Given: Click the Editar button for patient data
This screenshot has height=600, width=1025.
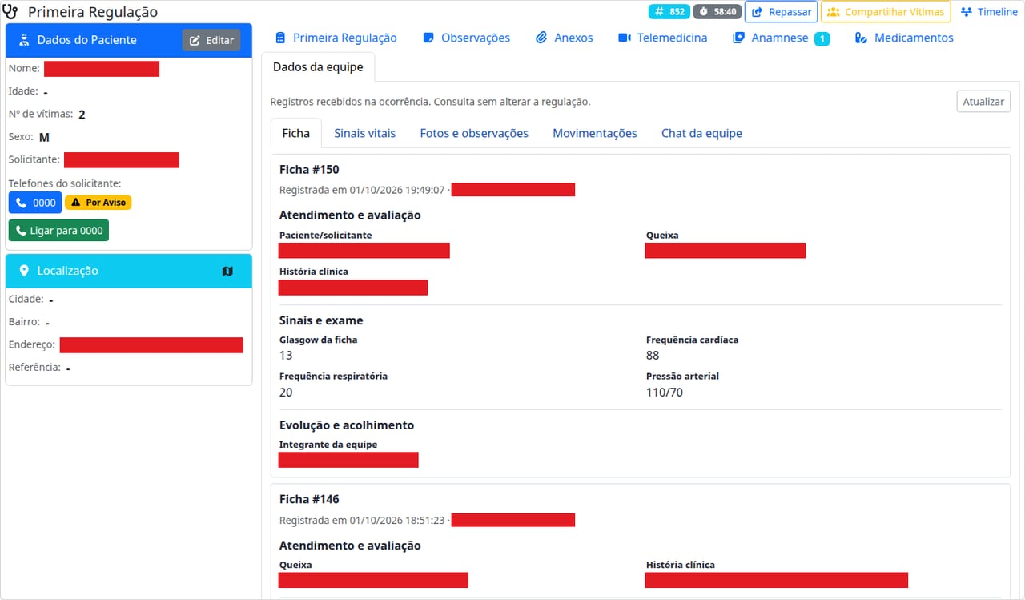Looking at the screenshot, I should coord(211,40).
